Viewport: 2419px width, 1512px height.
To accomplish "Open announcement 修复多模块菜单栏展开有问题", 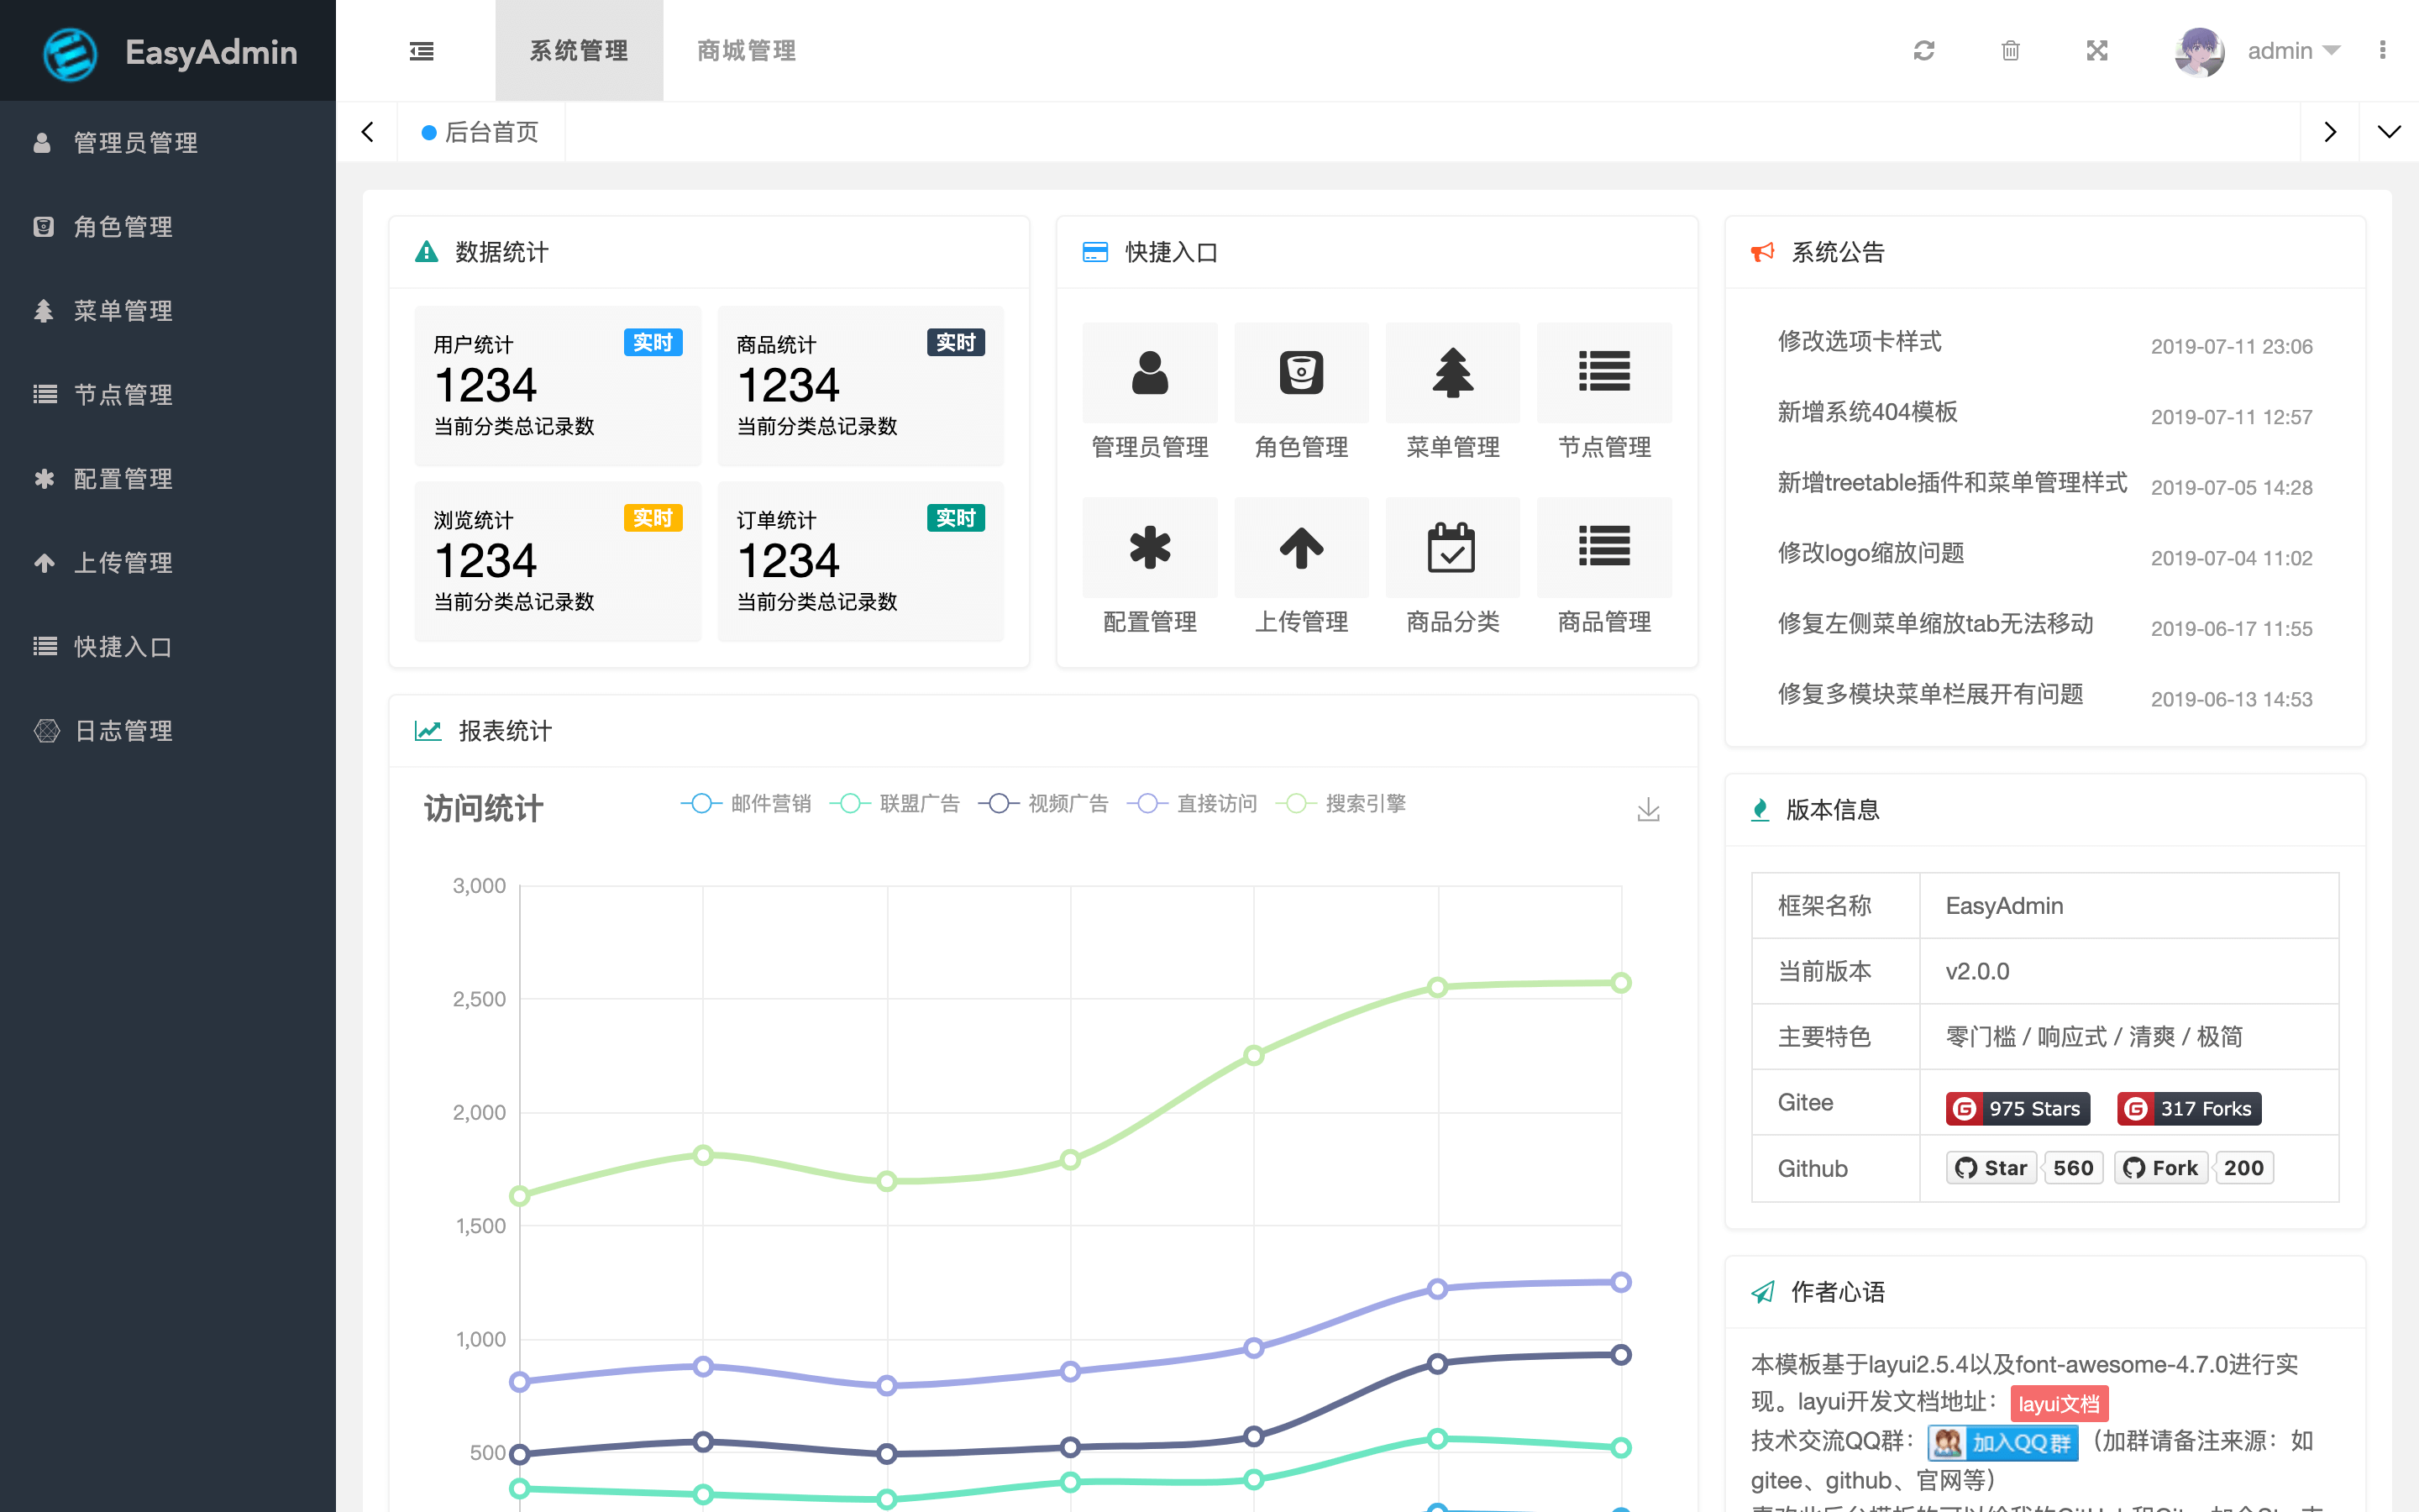I will (1930, 693).
